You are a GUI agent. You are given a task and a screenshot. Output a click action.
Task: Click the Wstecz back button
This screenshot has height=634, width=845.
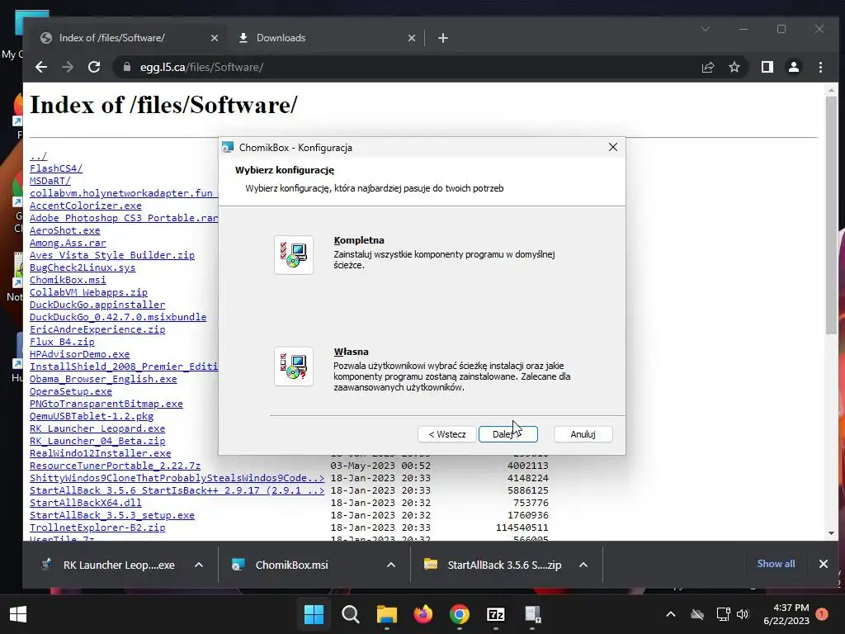coord(447,434)
